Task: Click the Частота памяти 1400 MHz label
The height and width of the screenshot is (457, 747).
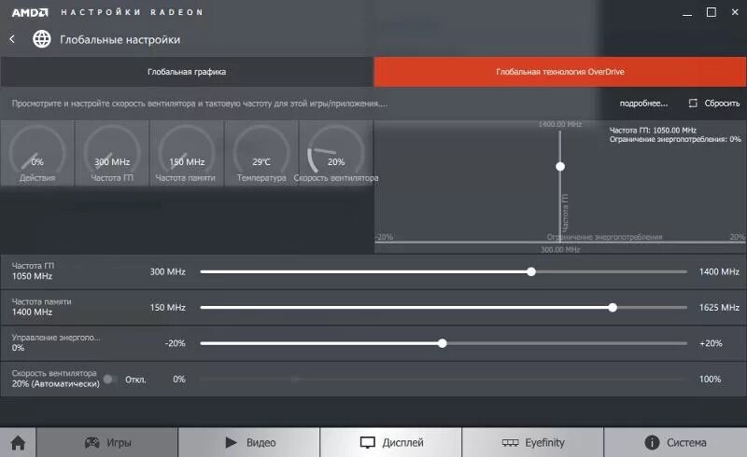Action: pyautogui.click(x=41, y=307)
